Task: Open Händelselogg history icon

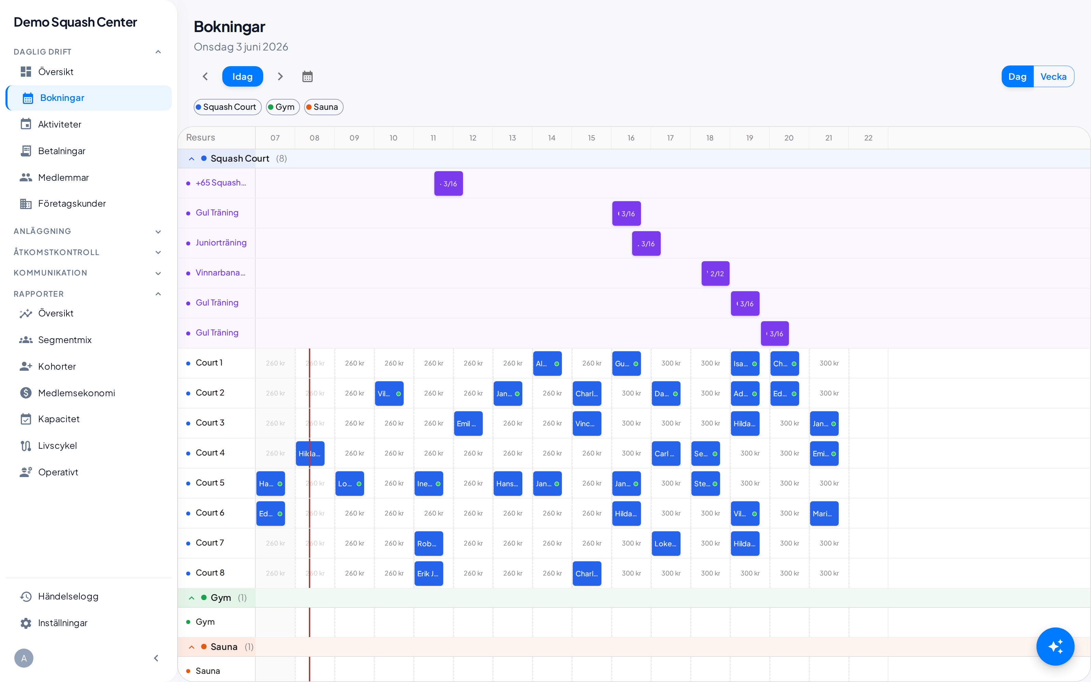Action: tap(26, 596)
